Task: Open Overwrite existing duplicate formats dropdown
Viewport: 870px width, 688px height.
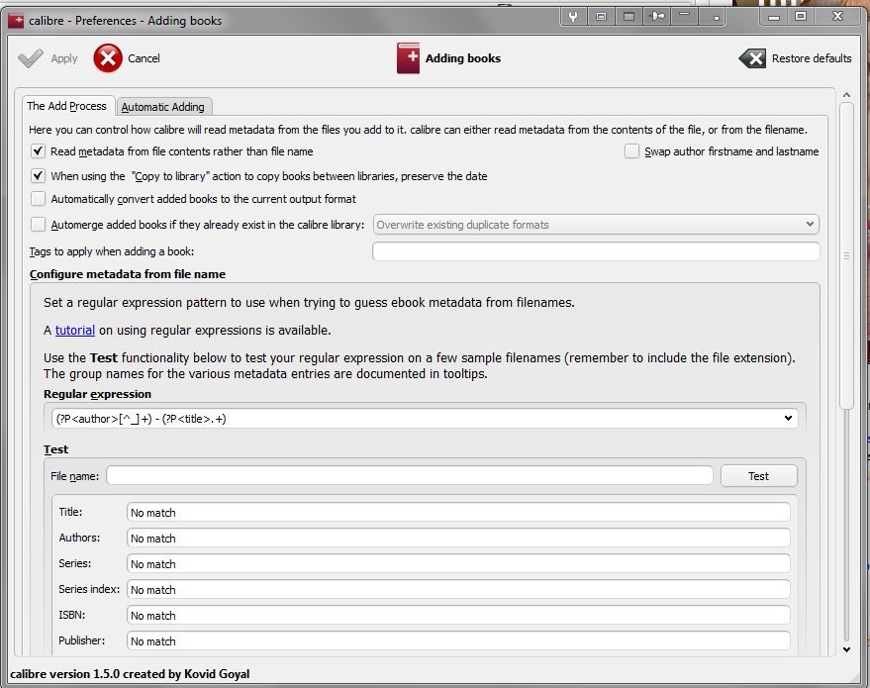Action: (596, 225)
